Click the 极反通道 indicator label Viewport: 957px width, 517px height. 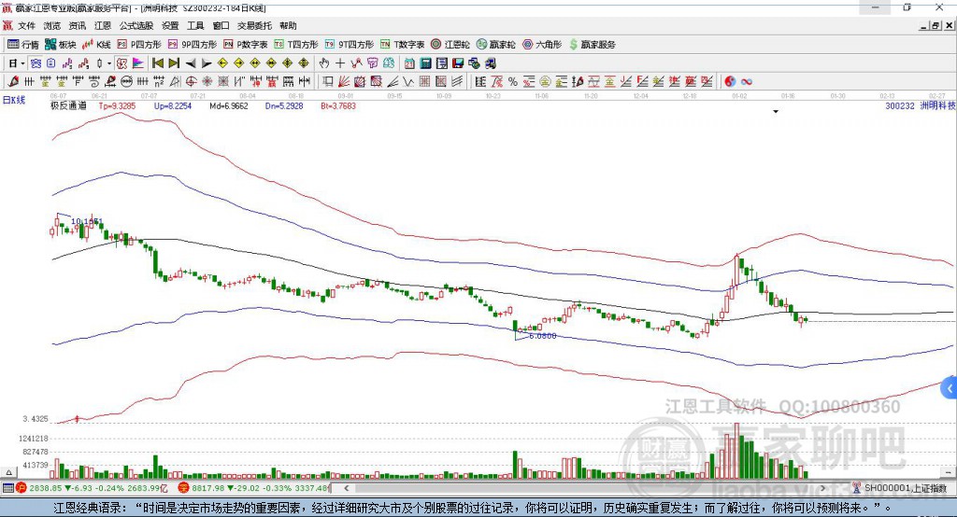point(68,106)
